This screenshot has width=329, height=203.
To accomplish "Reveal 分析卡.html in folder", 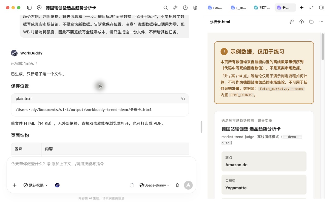I will click(311, 22).
